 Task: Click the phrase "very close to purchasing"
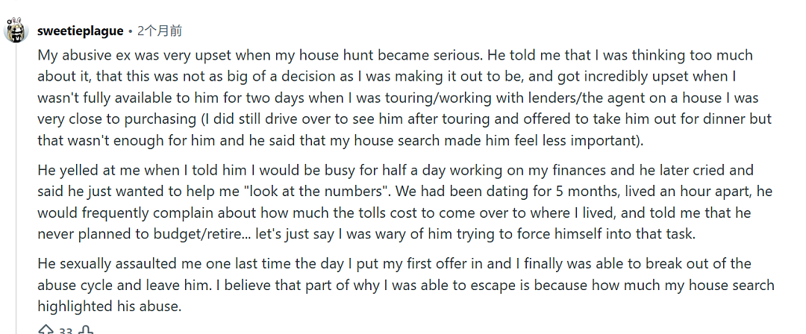[116, 120]
